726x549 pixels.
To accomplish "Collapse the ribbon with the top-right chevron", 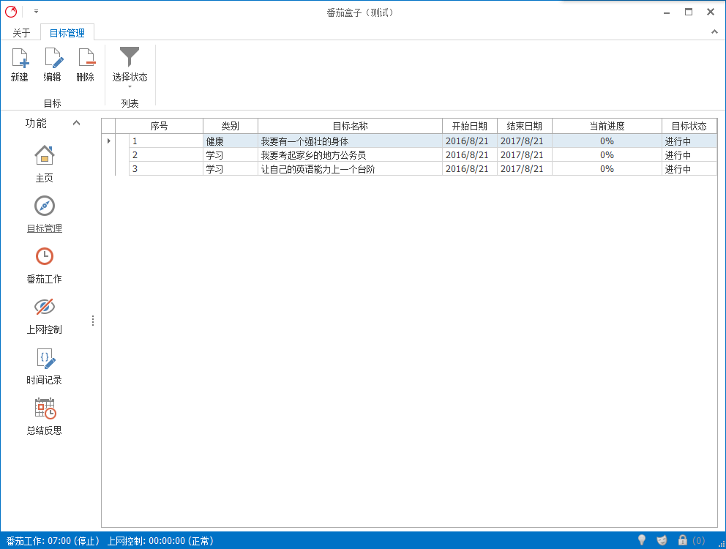I will tap(714, 32).
